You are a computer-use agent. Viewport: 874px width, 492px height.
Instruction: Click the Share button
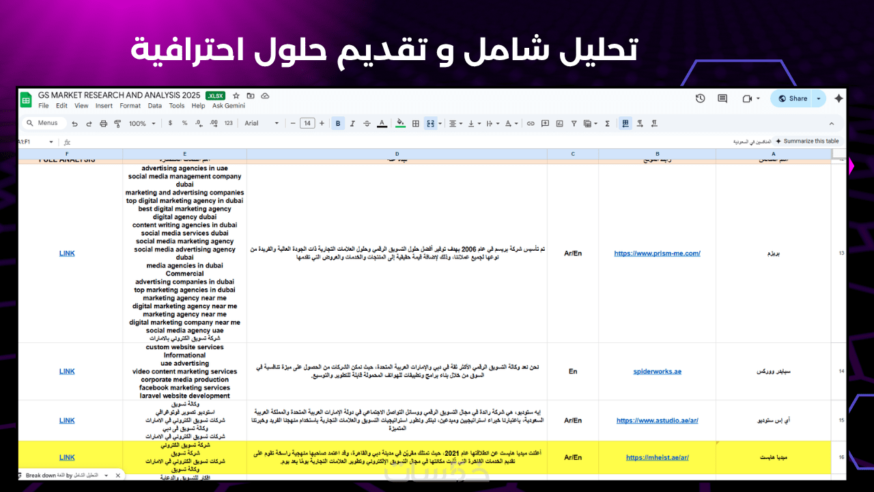[x=792, y=98]
